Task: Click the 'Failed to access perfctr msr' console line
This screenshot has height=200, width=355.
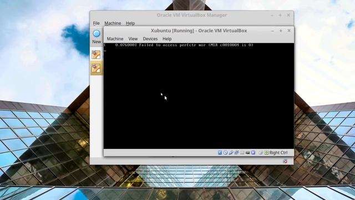Action: (179, 45)
